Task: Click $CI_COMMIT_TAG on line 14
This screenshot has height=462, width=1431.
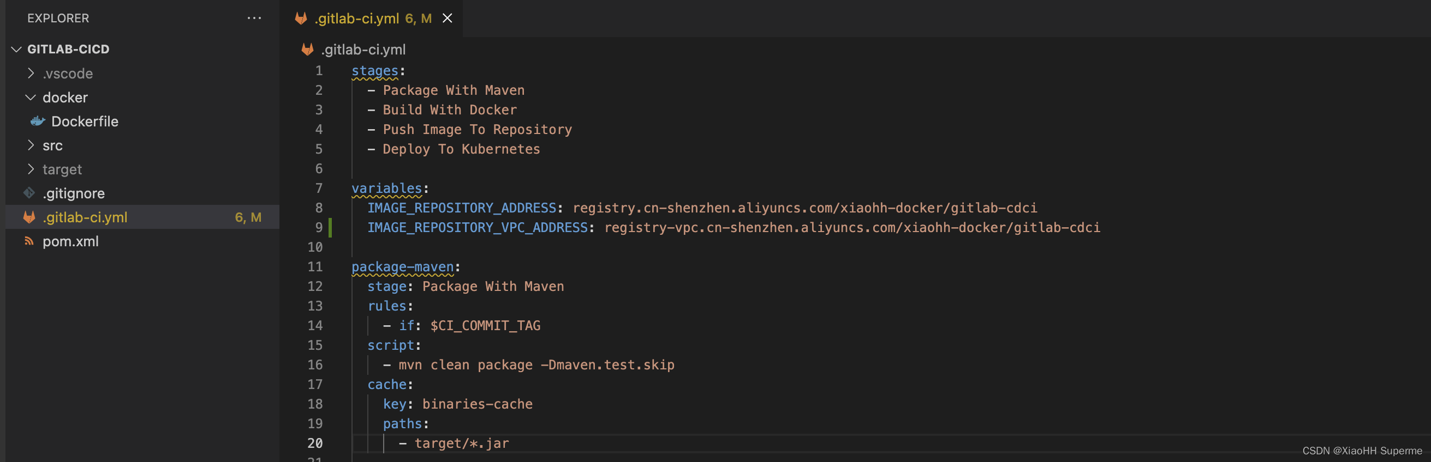Action: coord(485,326)
